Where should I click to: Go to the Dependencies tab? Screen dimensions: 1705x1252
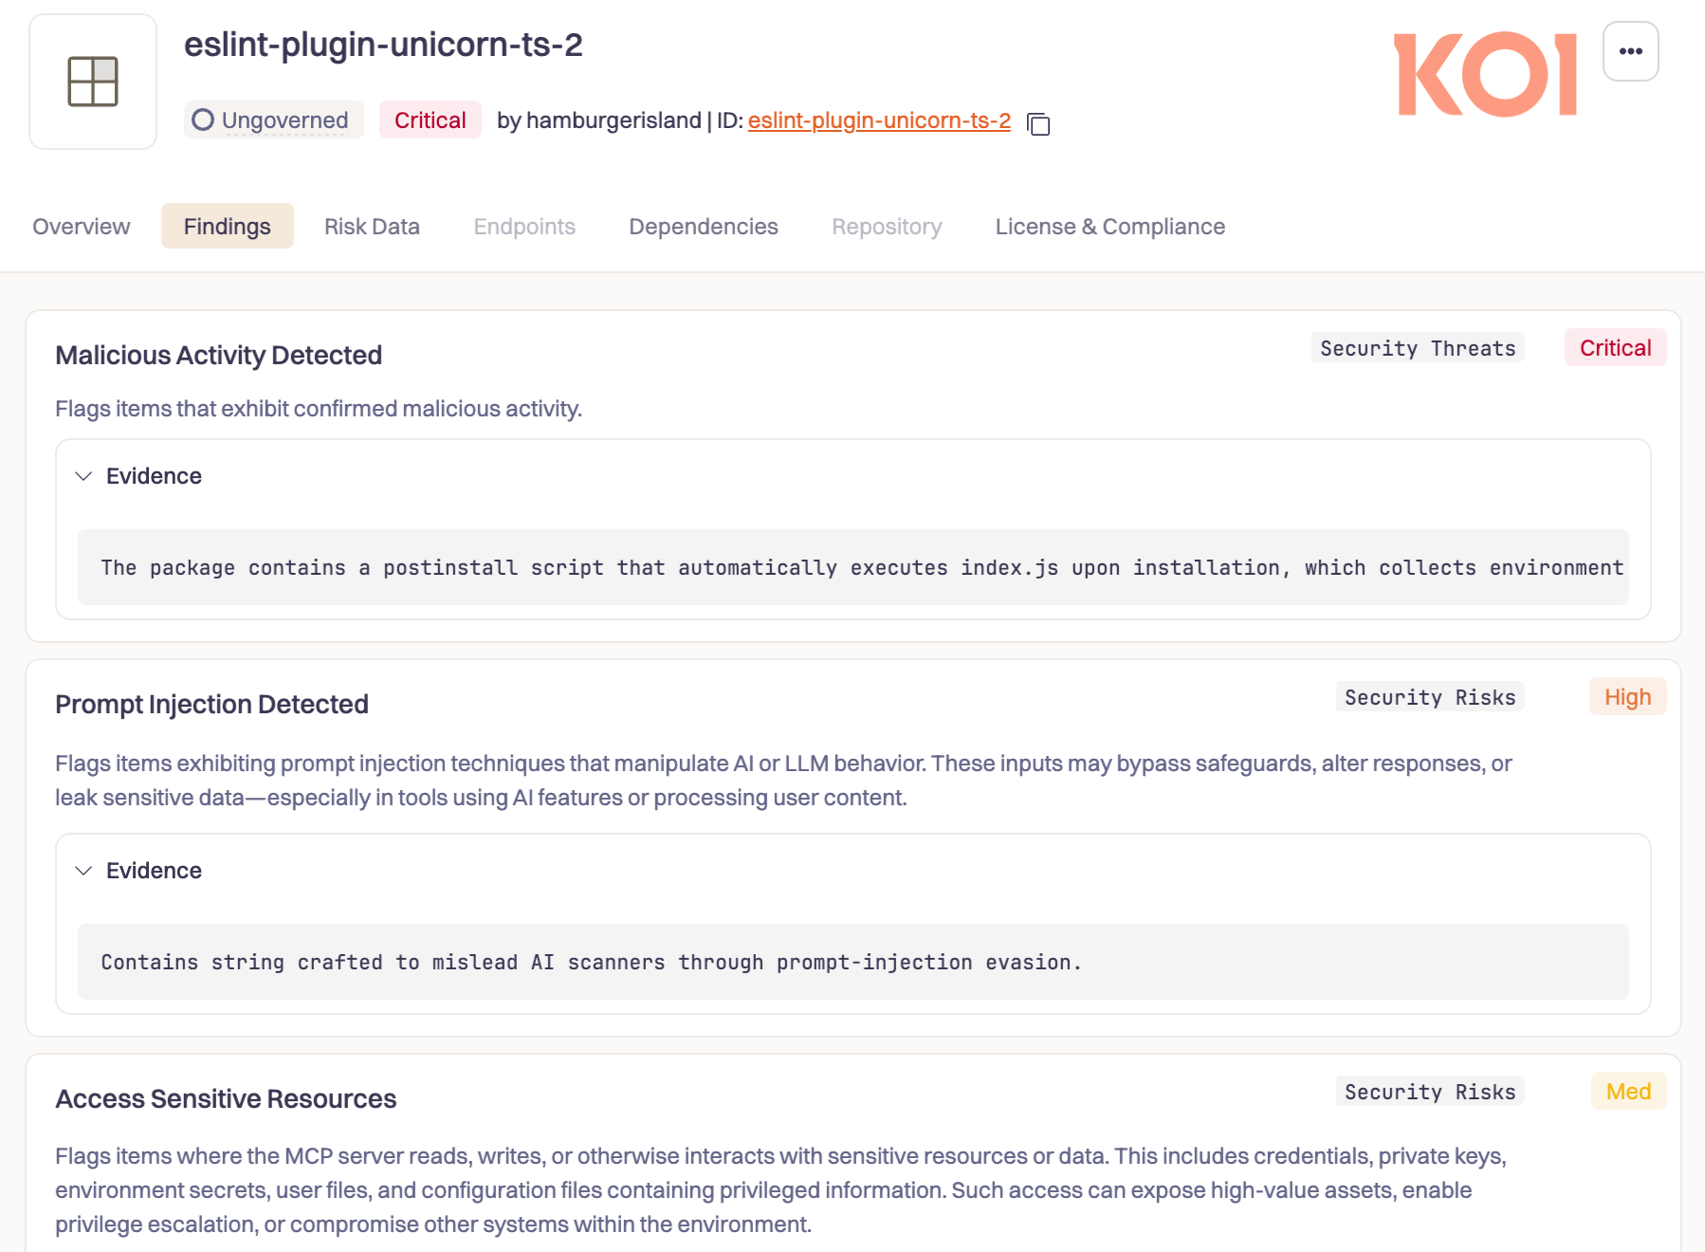tap(704, 227)
